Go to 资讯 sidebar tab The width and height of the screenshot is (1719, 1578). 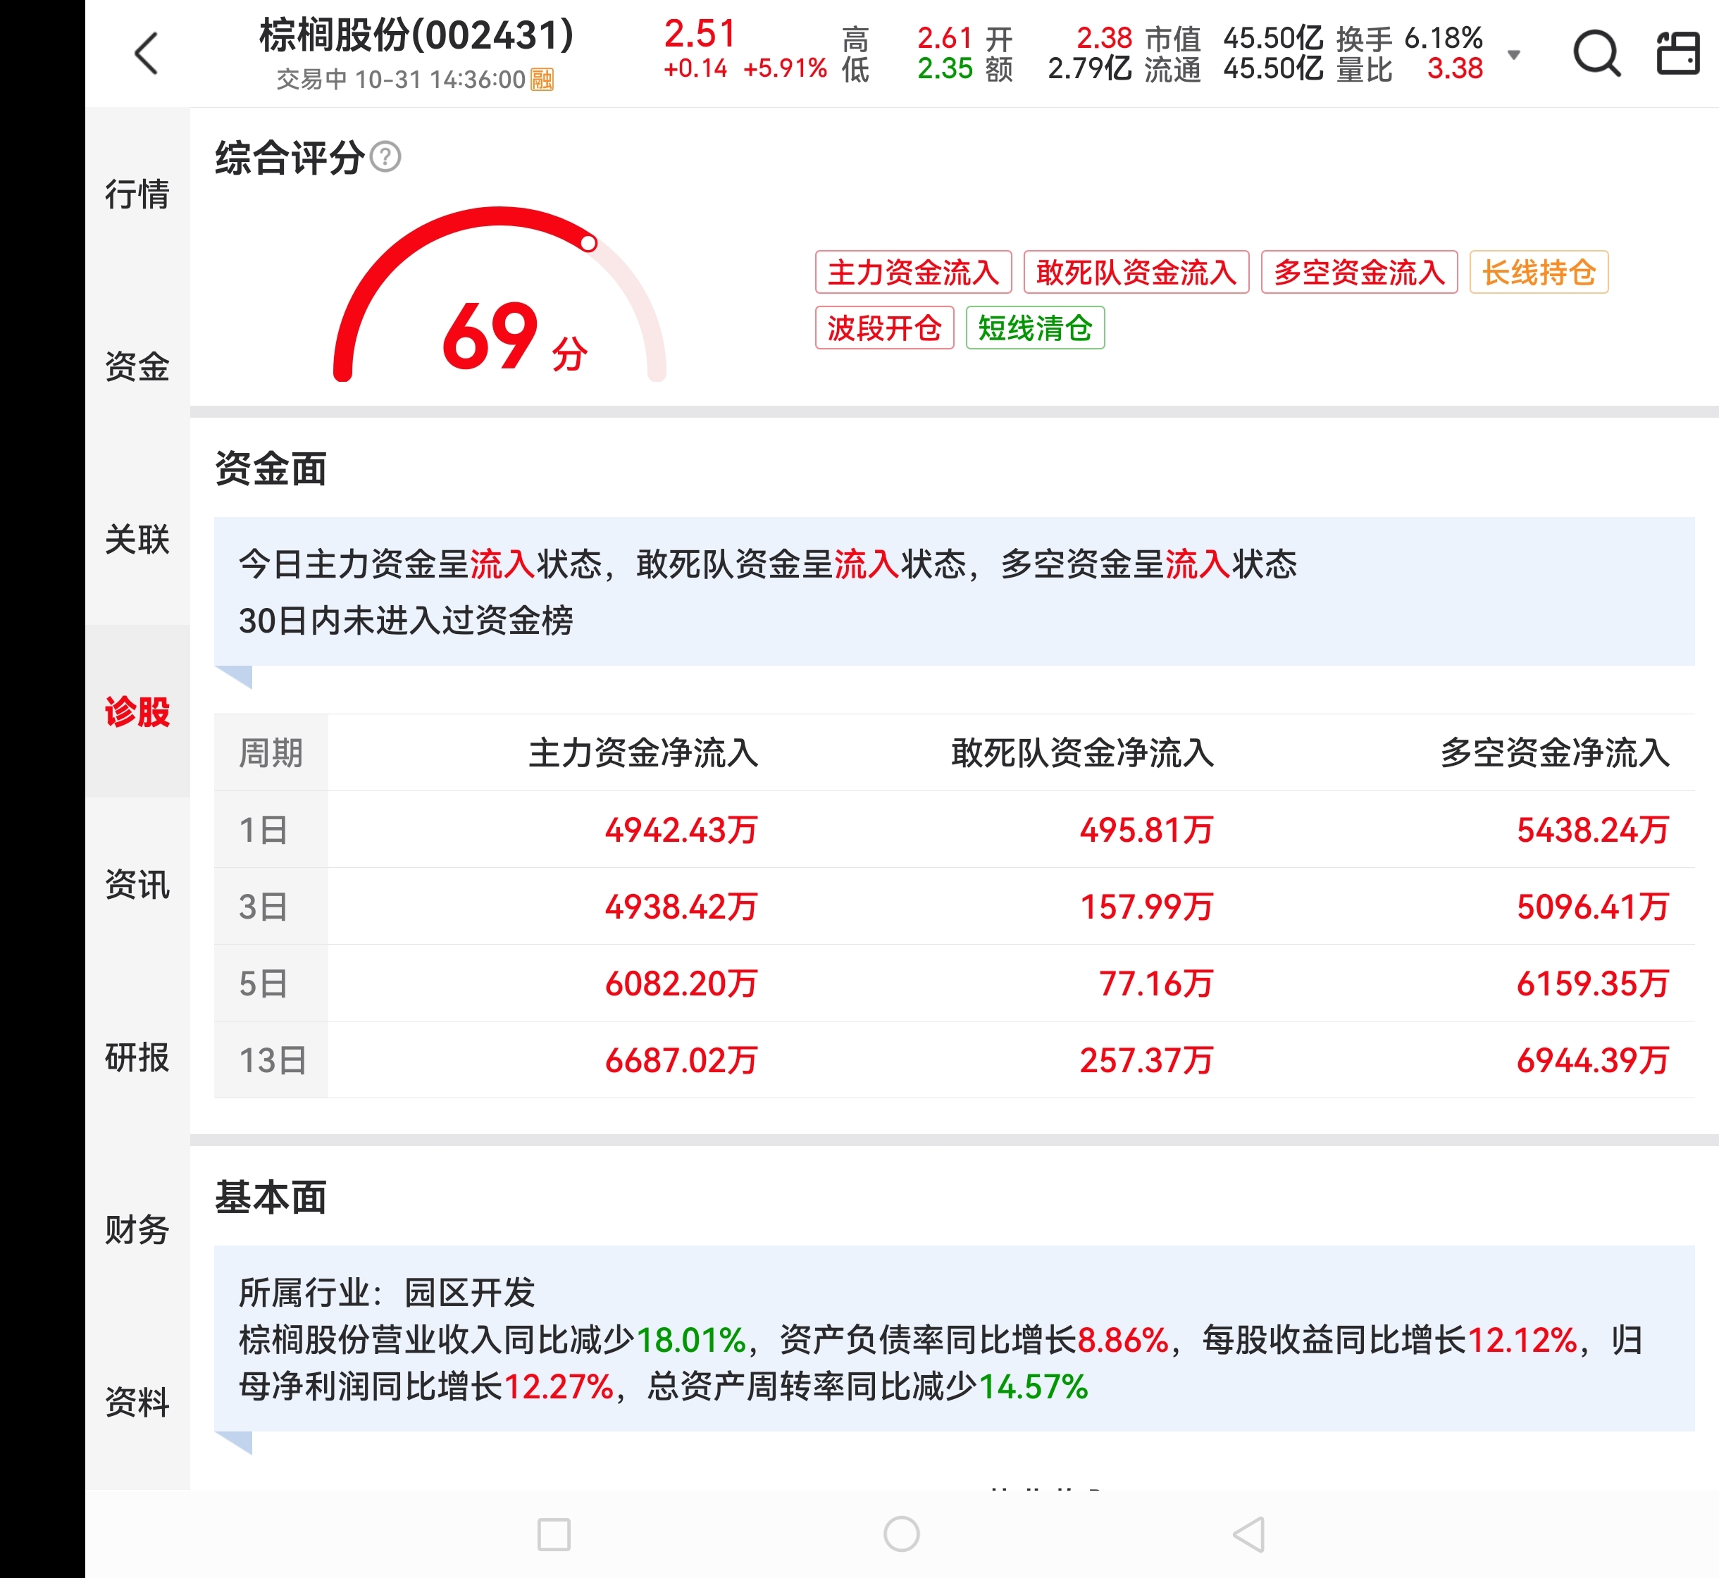(x=137, y=885)
